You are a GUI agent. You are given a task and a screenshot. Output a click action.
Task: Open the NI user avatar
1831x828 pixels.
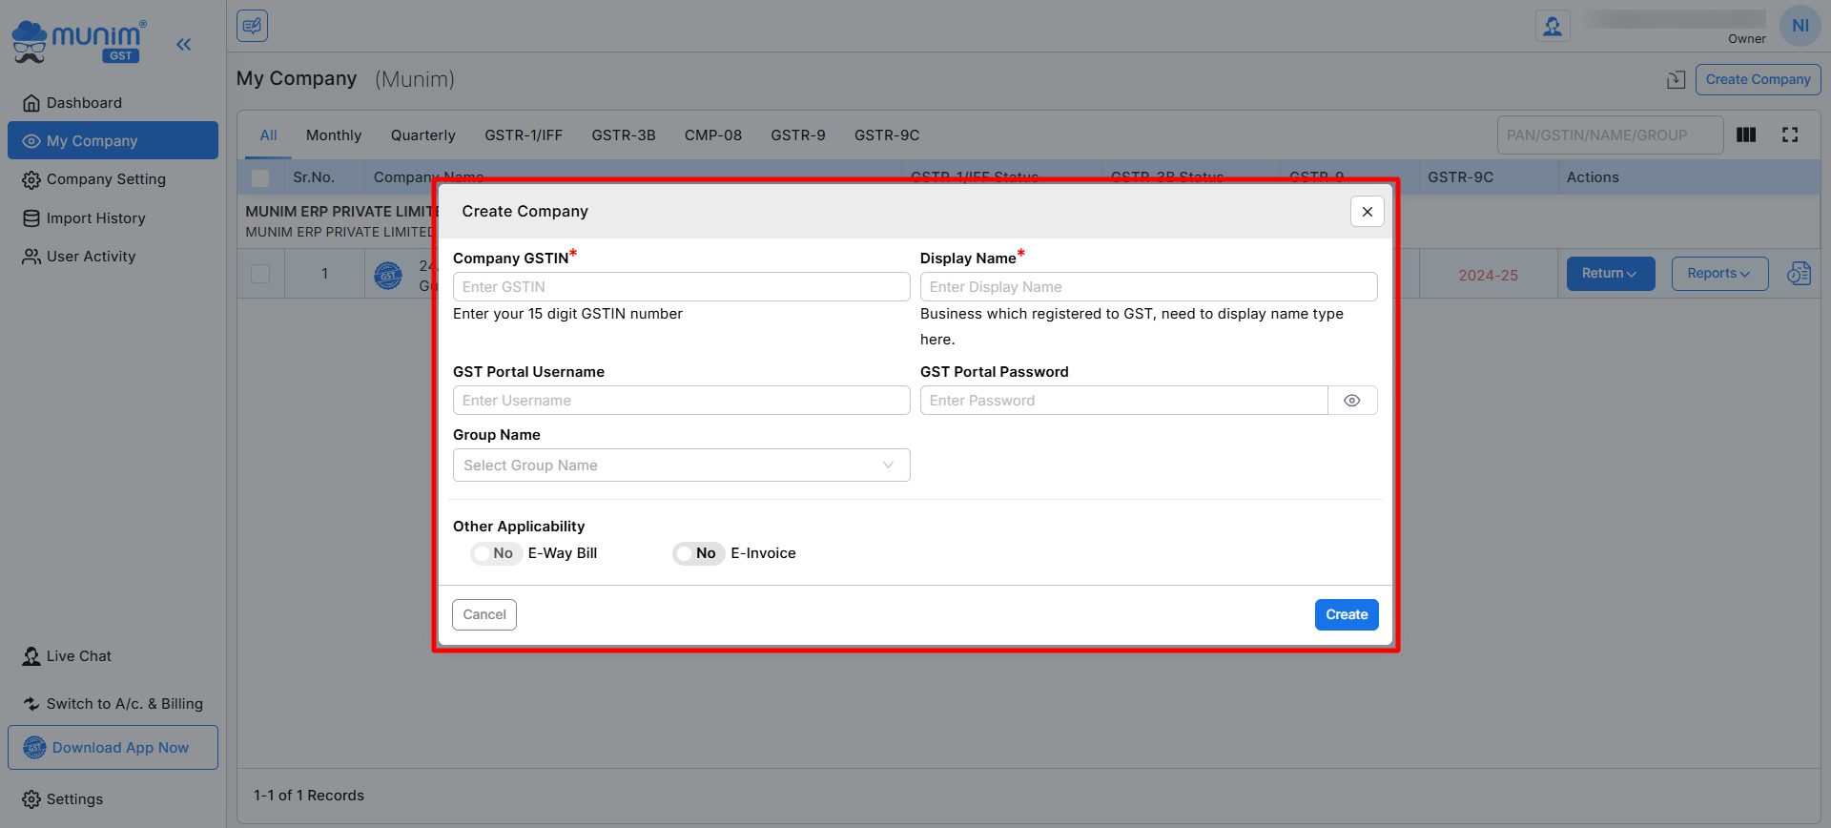(1800, 26)
